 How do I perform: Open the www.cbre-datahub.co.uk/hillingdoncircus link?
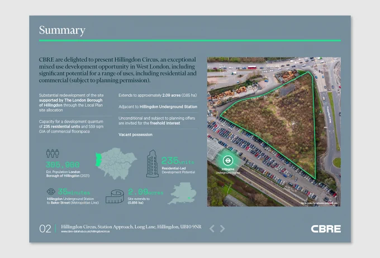pyautogui.click(x=85, y=231)
